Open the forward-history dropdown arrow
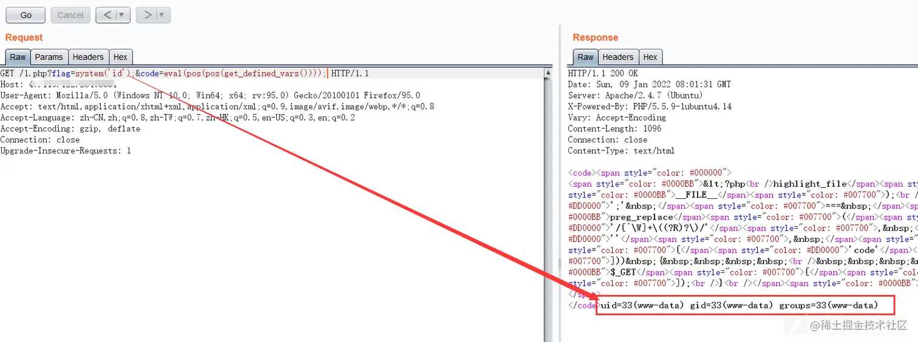 point(163,15)
